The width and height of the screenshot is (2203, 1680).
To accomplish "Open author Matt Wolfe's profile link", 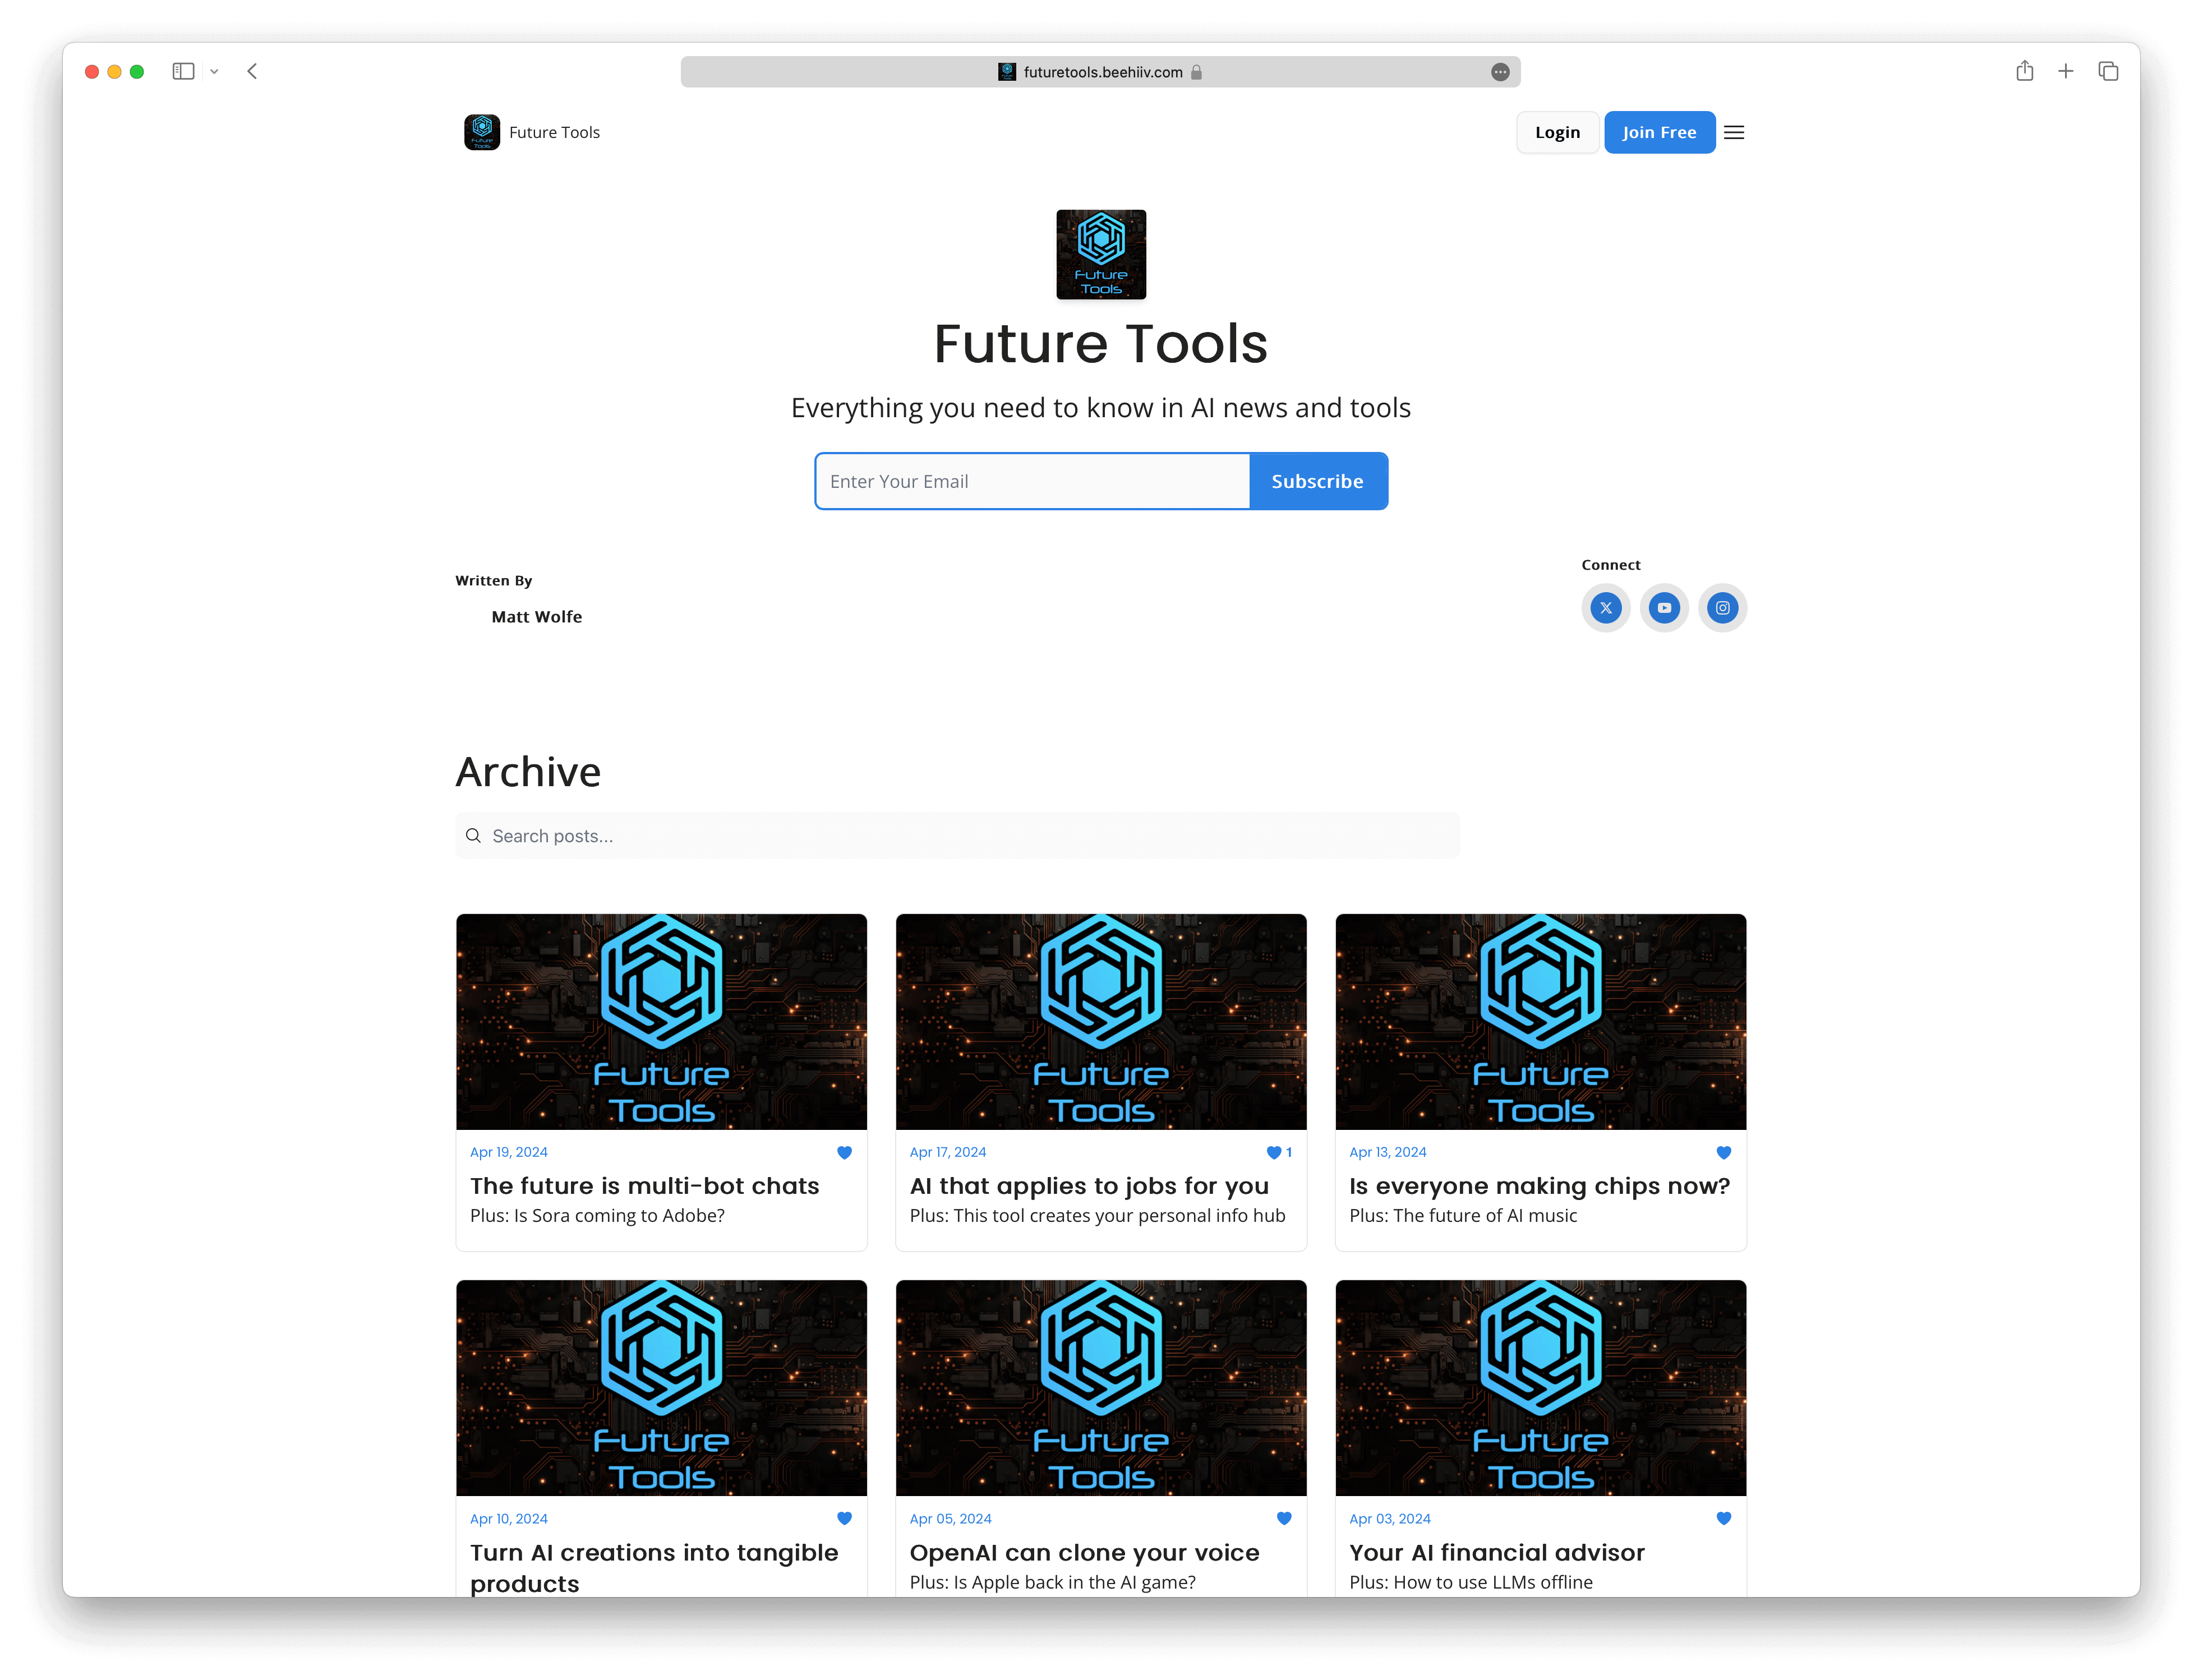I will pyautogui.click(x=536, y=617).
